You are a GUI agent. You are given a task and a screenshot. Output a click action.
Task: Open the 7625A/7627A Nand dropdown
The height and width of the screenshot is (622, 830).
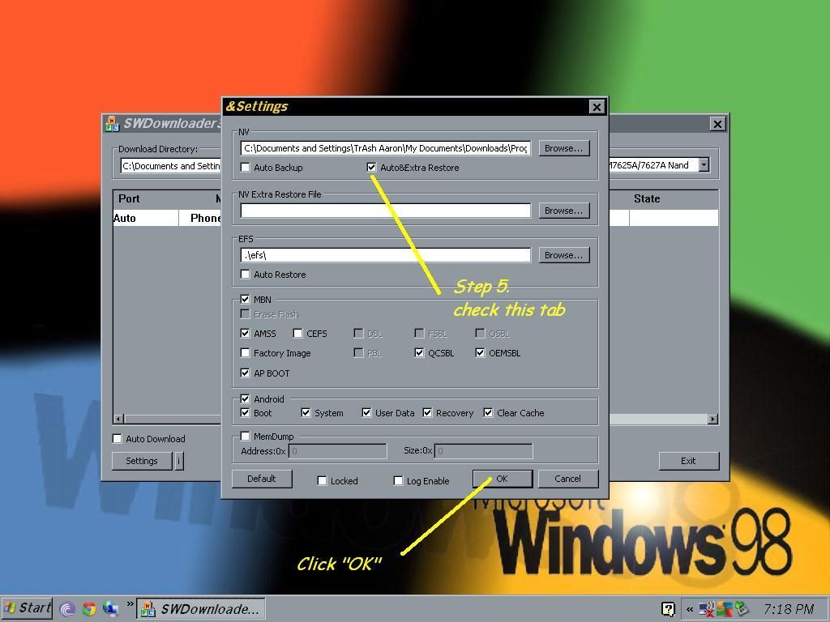704,165
